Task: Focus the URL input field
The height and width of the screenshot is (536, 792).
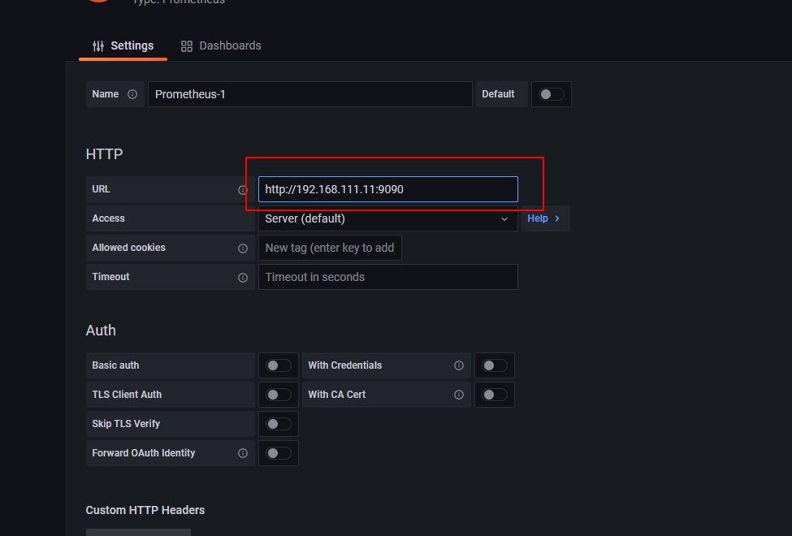Action: tap(388, 189)
